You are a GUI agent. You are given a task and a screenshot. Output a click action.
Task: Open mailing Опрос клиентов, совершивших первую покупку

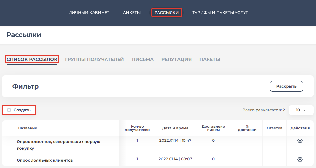(58, 145)
